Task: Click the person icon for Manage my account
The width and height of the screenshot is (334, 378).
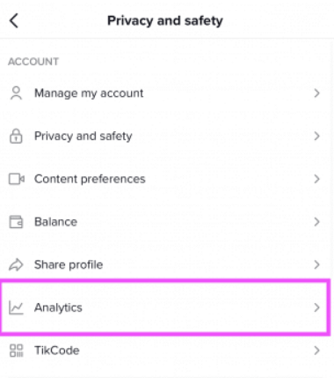Action: click(x=16, y=93)
